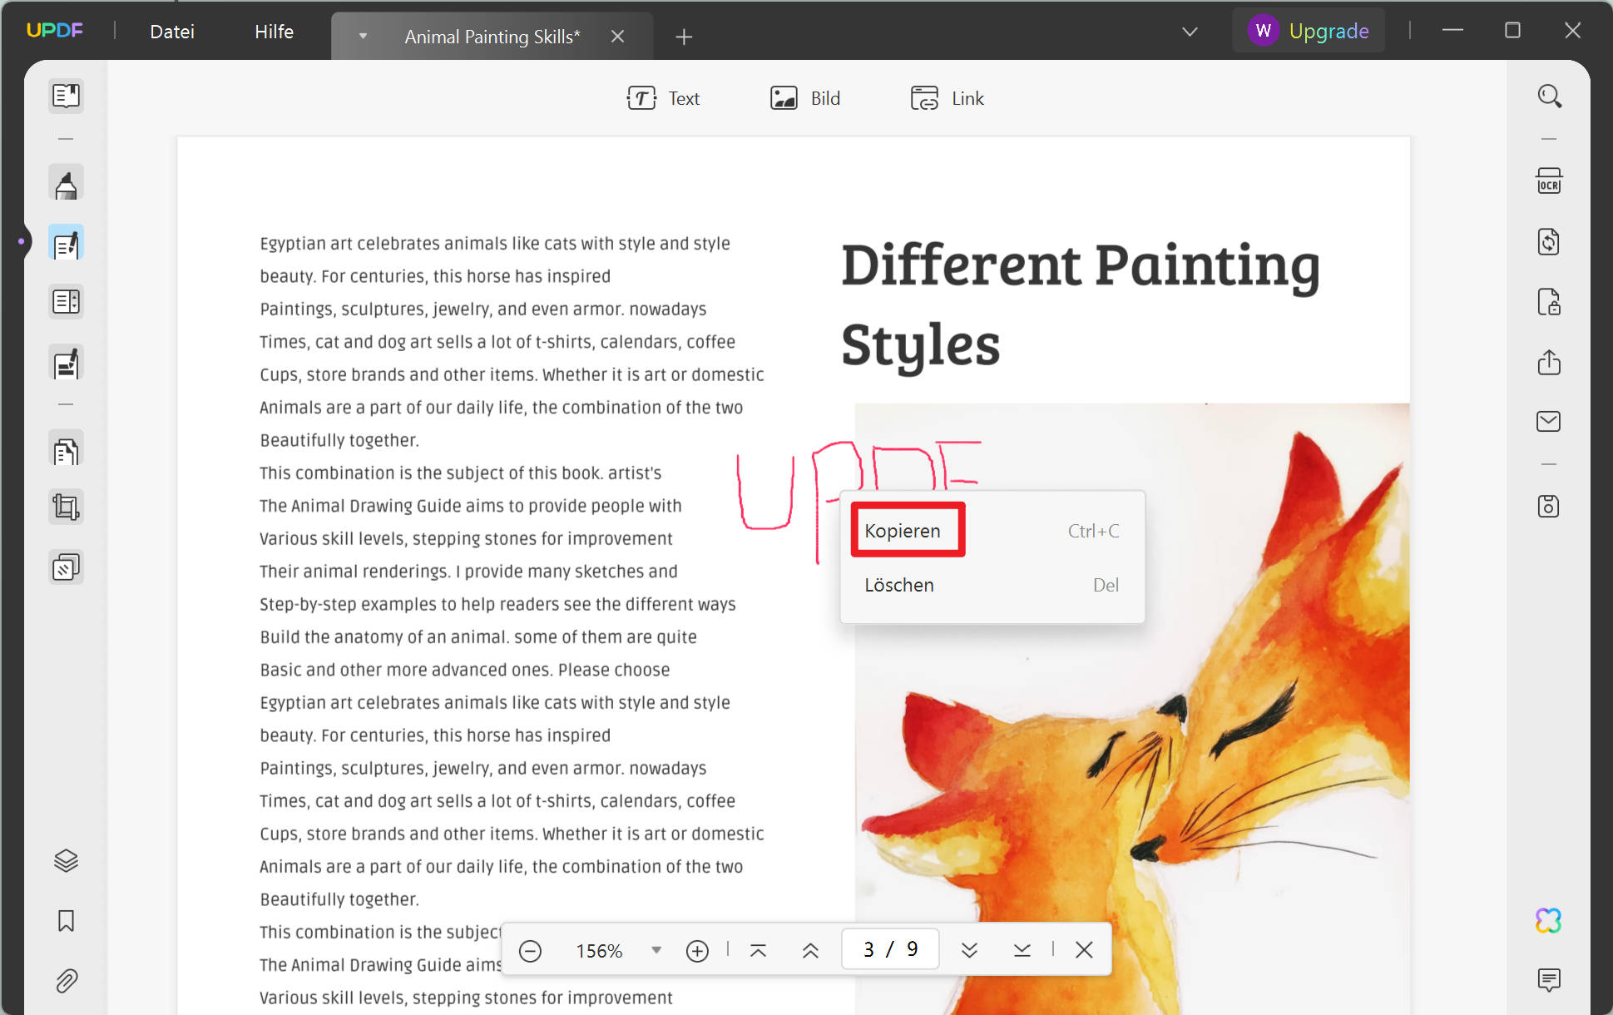This screenshot has height=1015, width=1613.
Task: Open the Attachments paperclip icon
Action: pos(66,981)
